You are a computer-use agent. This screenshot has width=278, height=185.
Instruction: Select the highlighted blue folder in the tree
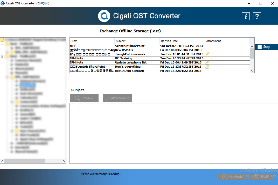[x=27, y=86]
